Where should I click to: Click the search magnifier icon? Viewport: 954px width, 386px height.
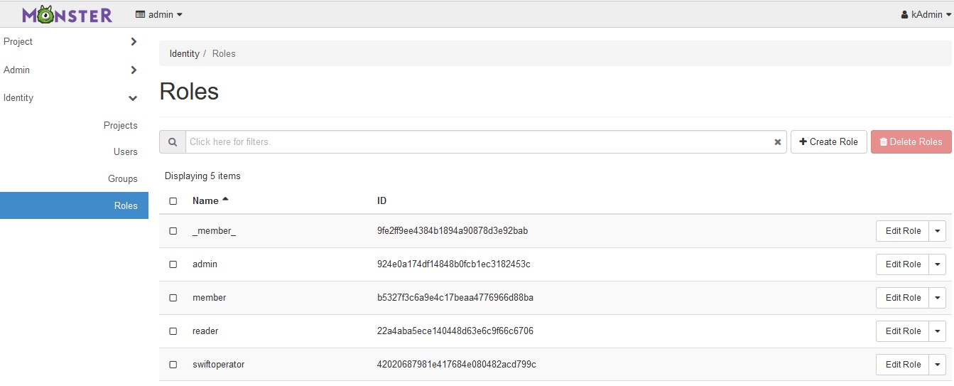point(173,142)
